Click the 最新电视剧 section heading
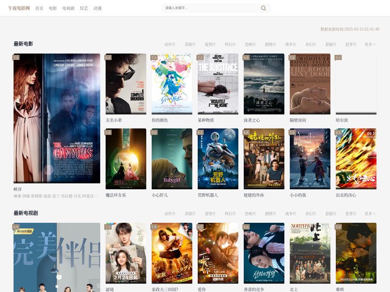The width and height of the screenshot is (390, 292). tap(25, 213)
